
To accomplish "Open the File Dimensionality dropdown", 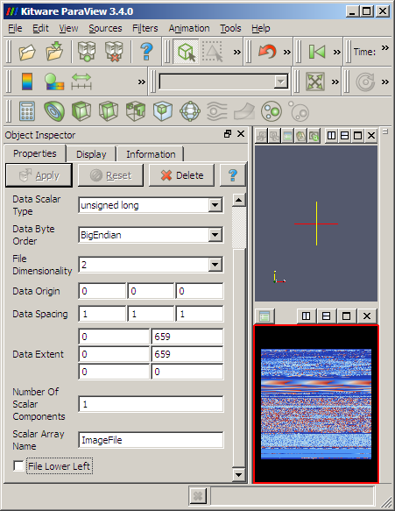I will coord(215,265).
